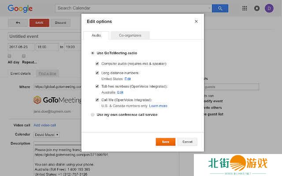
Task: Uncheck Computer audio option
Action: click(97, 64)
